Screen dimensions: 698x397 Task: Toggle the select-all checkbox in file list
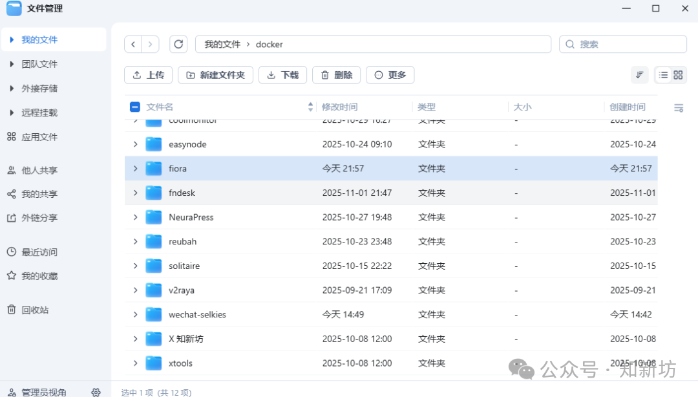pyautogui.click(x=134, y=107)
